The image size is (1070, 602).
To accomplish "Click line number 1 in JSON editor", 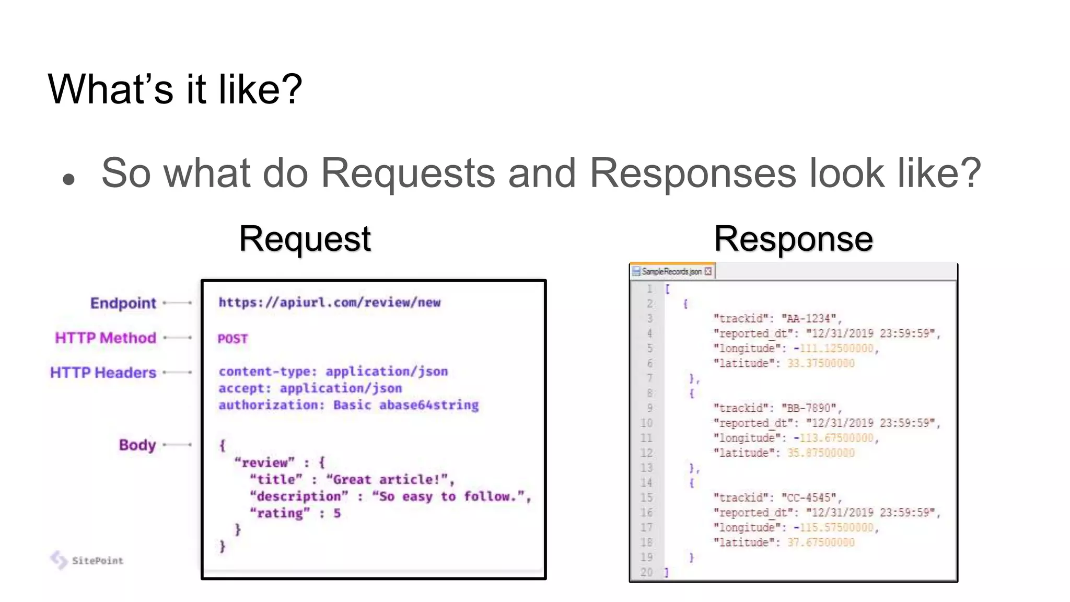I will click(x=649, y=288).
